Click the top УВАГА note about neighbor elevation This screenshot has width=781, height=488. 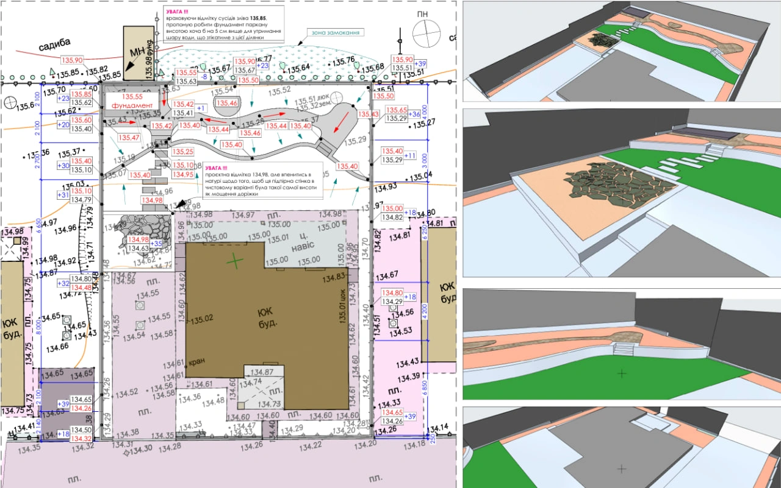[x=223, y=24]
